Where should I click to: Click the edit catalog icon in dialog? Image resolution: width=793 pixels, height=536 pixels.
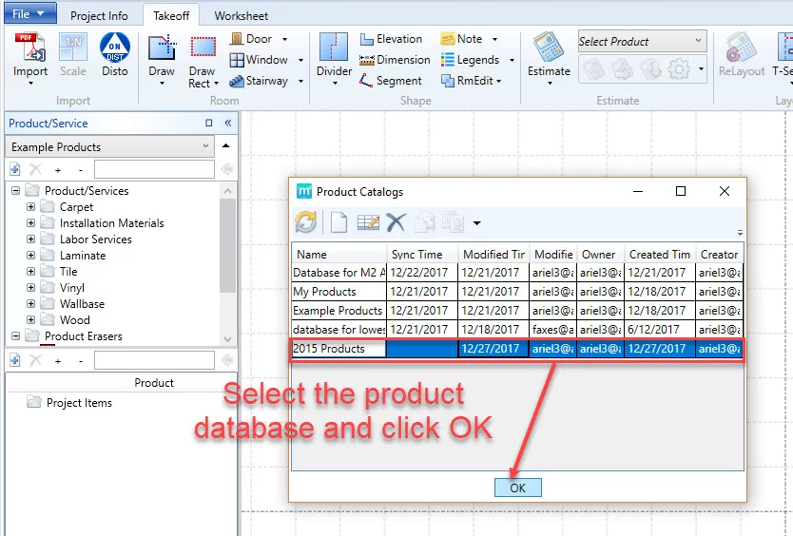click(368, 222)
